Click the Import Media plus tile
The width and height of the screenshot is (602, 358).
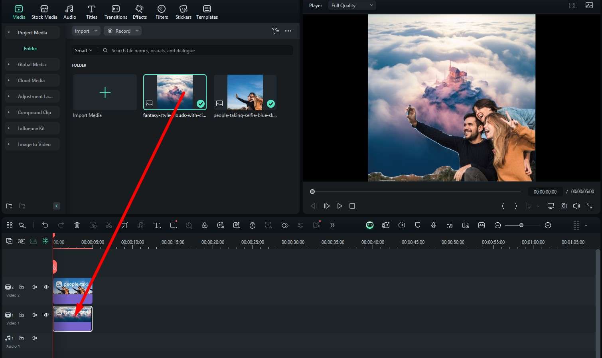[105, 93]
